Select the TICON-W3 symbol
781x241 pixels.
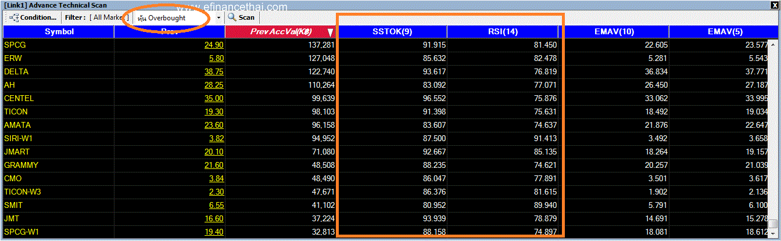click(x=23, y=192)
